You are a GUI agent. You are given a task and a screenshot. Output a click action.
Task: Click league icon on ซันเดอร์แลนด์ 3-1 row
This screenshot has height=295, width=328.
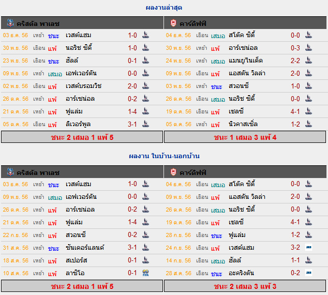tap(146, 247)
